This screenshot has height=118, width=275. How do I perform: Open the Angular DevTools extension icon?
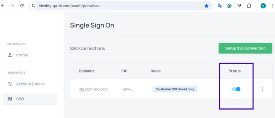pyautogui.click(x=239, y=6)
